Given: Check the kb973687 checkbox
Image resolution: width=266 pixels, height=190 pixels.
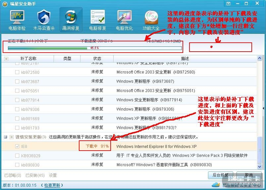Looking at the screenshot, I should 17,81.
